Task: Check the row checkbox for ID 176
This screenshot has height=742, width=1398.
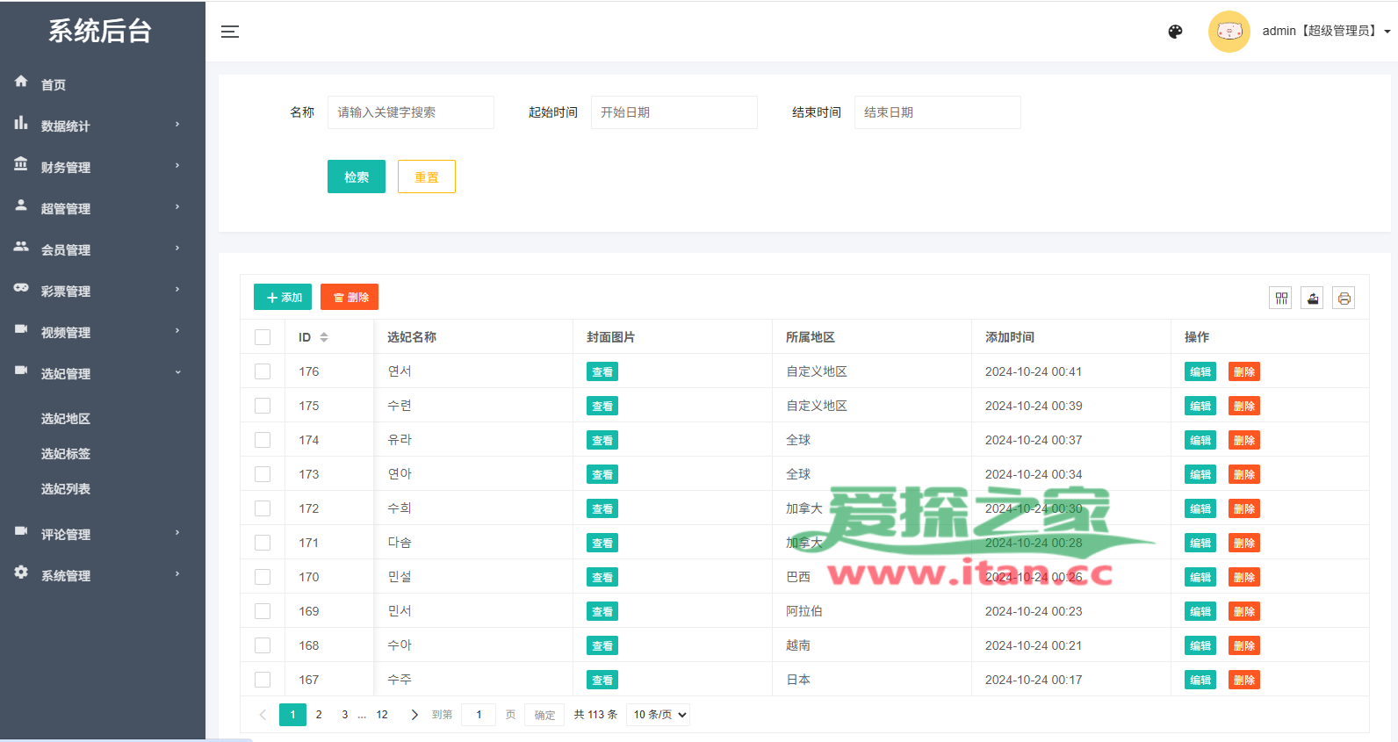Action: (x=263, y=371)
